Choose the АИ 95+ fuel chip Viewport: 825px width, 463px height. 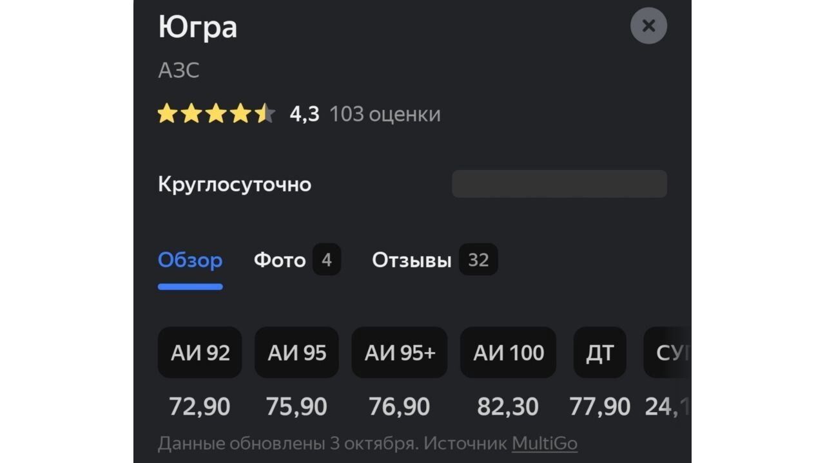(x=400, y=353)
